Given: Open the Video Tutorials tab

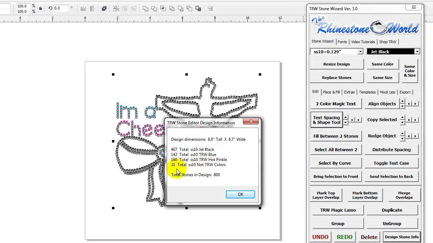Looking at the screenshot, I should [363, 42].
